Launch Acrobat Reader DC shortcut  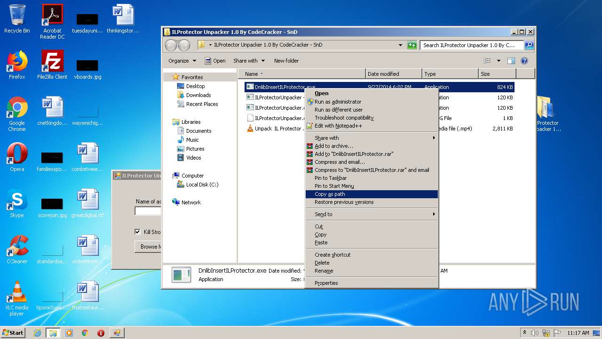[x=52, y=21]
